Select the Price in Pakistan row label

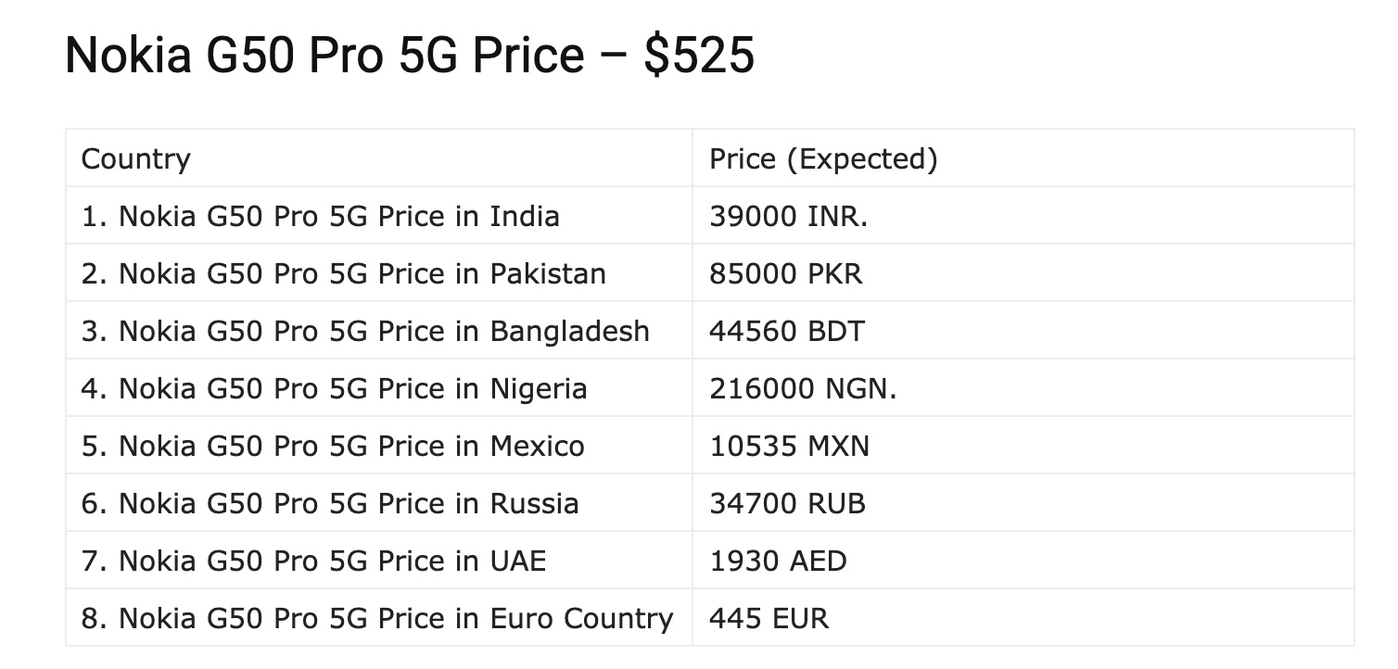pyautogui.click(x=344, y=274)
